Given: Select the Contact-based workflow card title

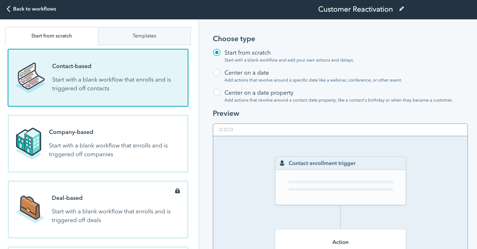Looking at the screenshot, I should 72,66.
